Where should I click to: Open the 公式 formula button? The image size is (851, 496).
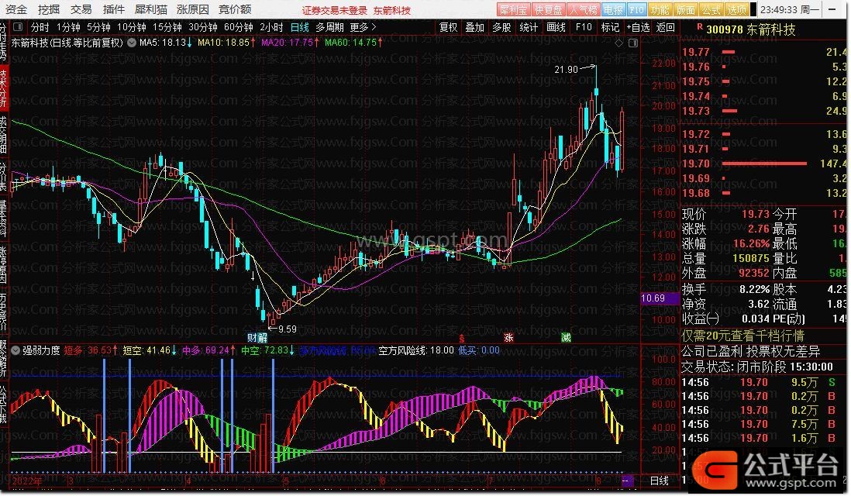[711, 10]
